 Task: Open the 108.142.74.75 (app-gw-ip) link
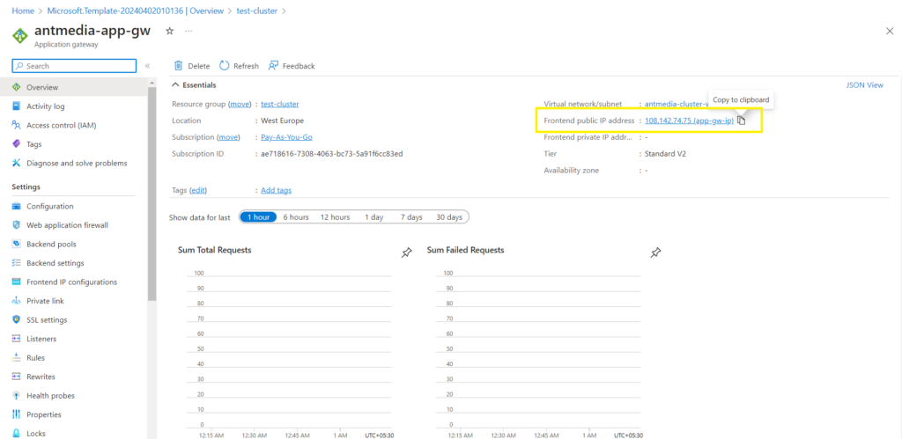point(689,121)
